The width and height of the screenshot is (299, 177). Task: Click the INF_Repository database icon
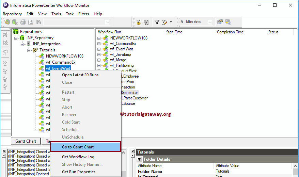pos(22,38)
